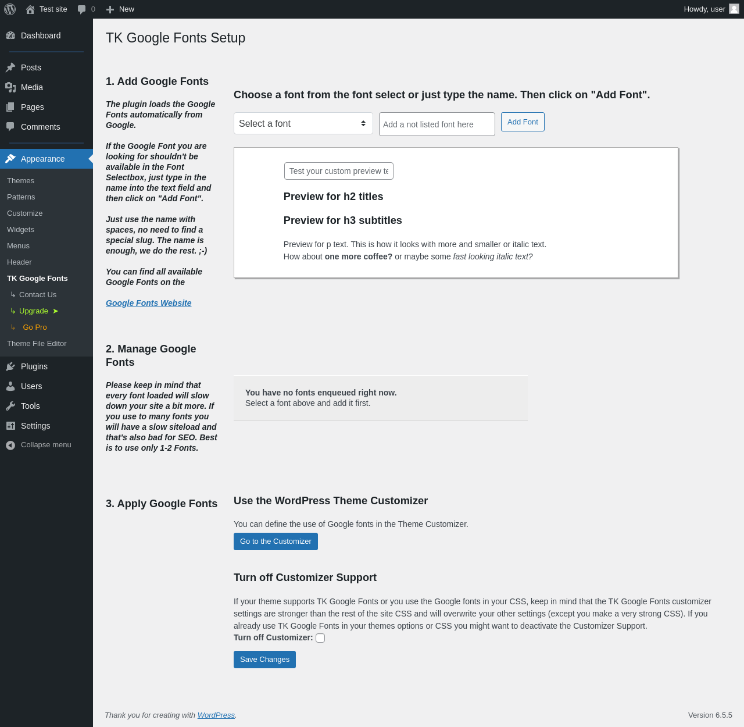
Task: Open the Themes submenu item
Action: 20,181
